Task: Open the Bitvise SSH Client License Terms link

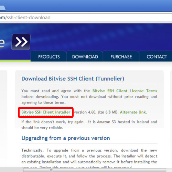Action: (x=125, y=91)
